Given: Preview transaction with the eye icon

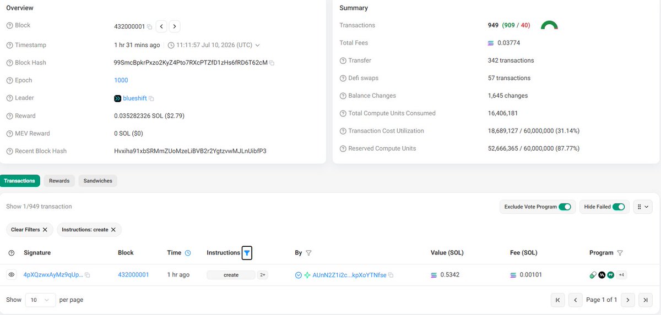Looking at the screenshot, I should (x=12, y=275).
